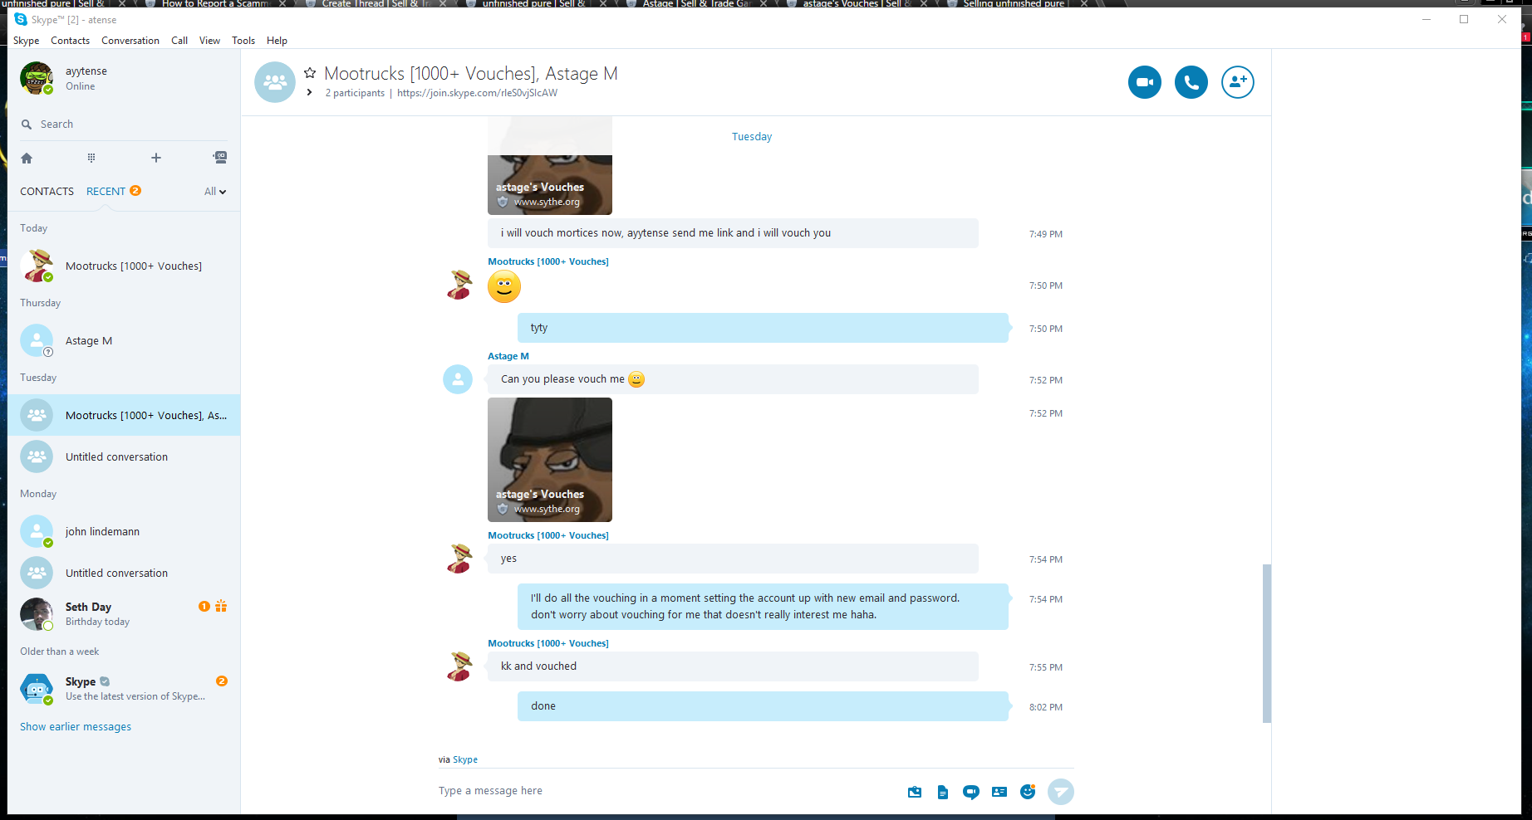1532x820 pixels.
Task: Open the bots icon in the sidebar
Action: pyautogui.click(x=219, y=158)
